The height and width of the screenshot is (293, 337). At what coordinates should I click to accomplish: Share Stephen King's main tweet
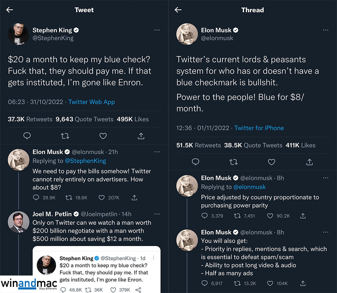click(141, 136)
